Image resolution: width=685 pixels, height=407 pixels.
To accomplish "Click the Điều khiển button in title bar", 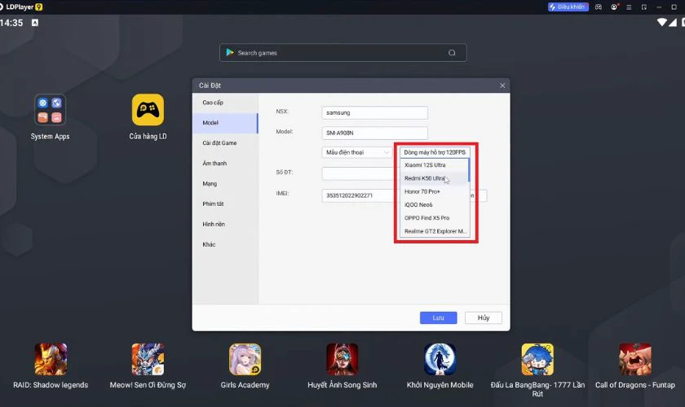I will pos(568,7).
